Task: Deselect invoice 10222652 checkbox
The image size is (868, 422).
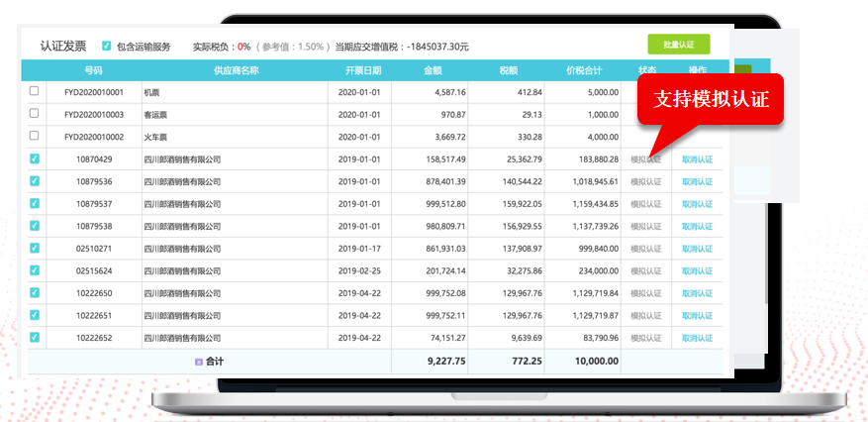Action: [35, 338]
